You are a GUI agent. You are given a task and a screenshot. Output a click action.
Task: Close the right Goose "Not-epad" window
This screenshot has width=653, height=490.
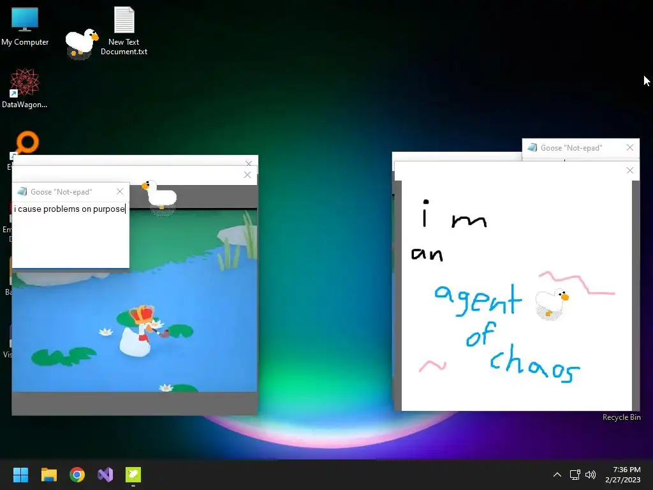tap(629, 147)
